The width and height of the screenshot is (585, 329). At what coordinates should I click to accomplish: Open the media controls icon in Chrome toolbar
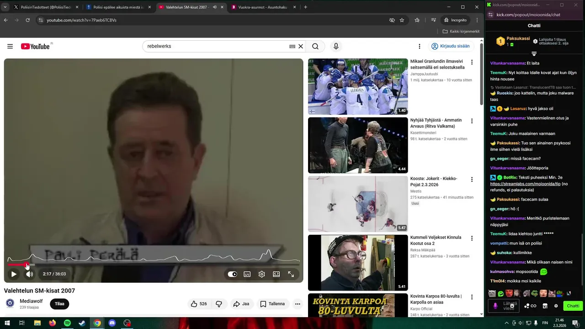point(433,20)
